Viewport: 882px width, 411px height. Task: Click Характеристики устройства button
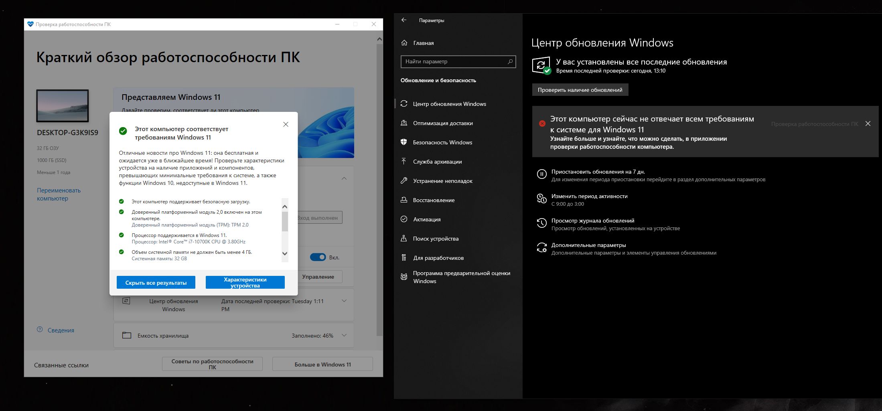click(x=245, y=282)
